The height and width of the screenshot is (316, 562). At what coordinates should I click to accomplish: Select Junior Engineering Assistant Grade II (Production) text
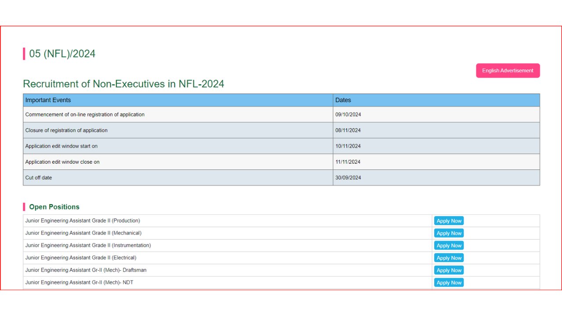point(83,221)
